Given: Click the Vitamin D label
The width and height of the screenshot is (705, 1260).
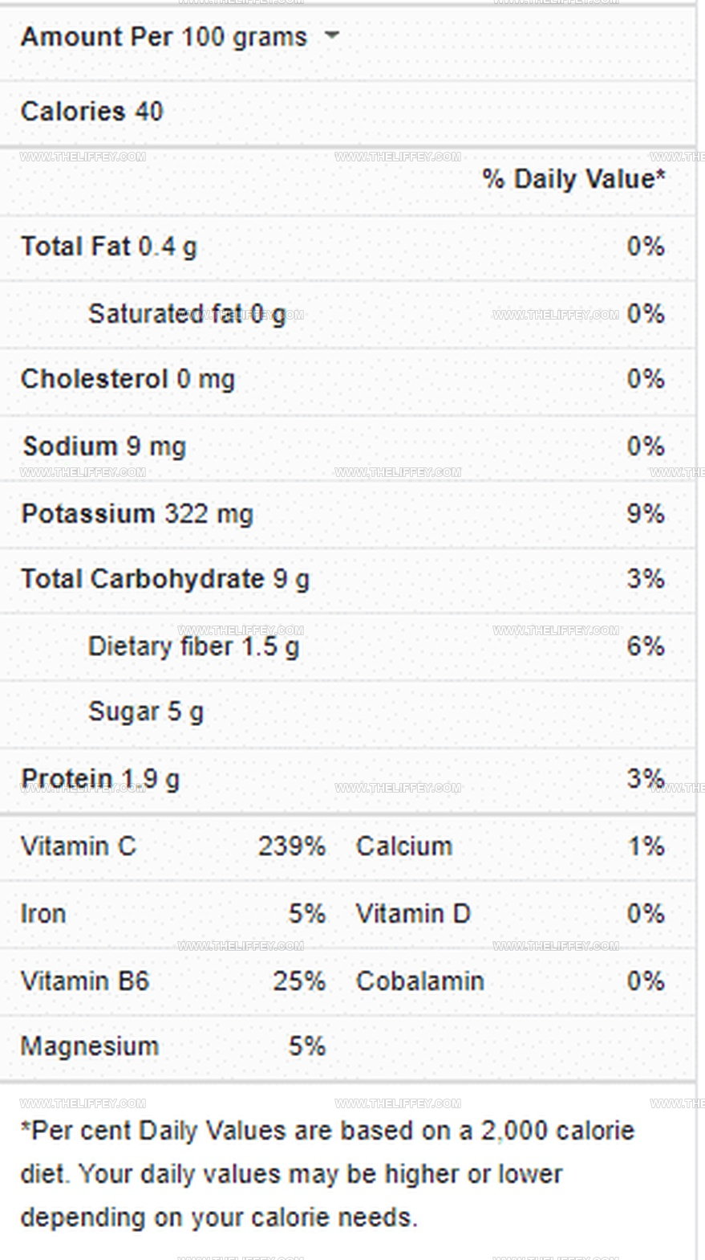Looking at the screenshot, I should [x=413, y=914].
